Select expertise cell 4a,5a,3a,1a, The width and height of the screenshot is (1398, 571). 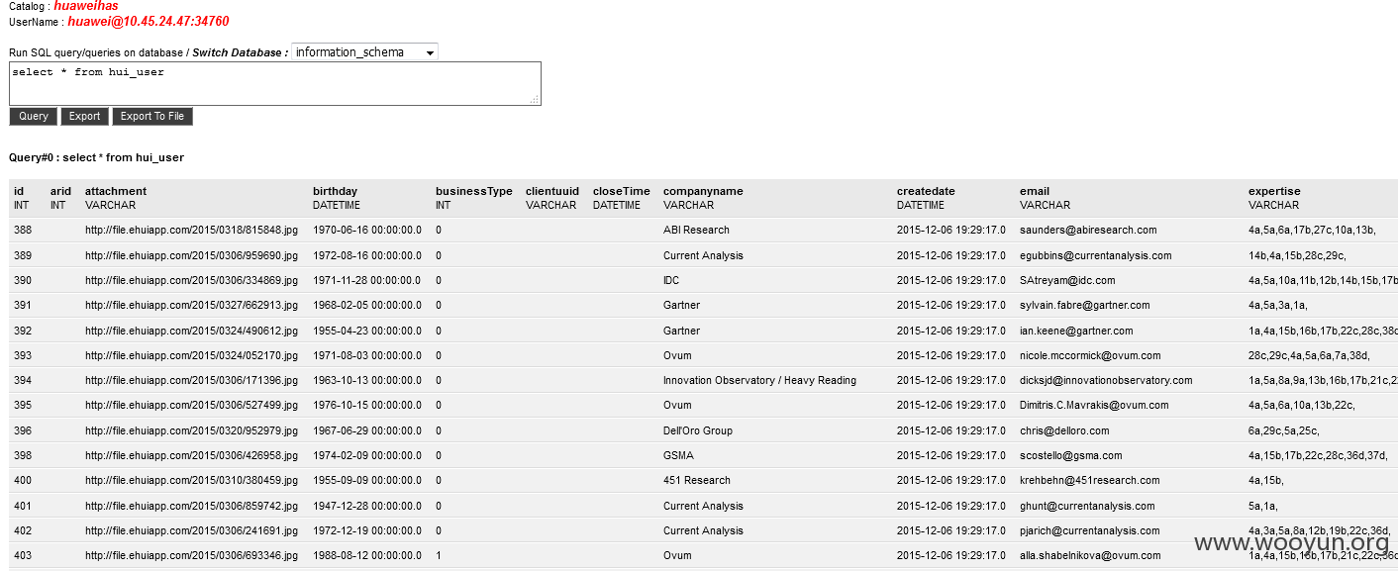coord(1278,305)
